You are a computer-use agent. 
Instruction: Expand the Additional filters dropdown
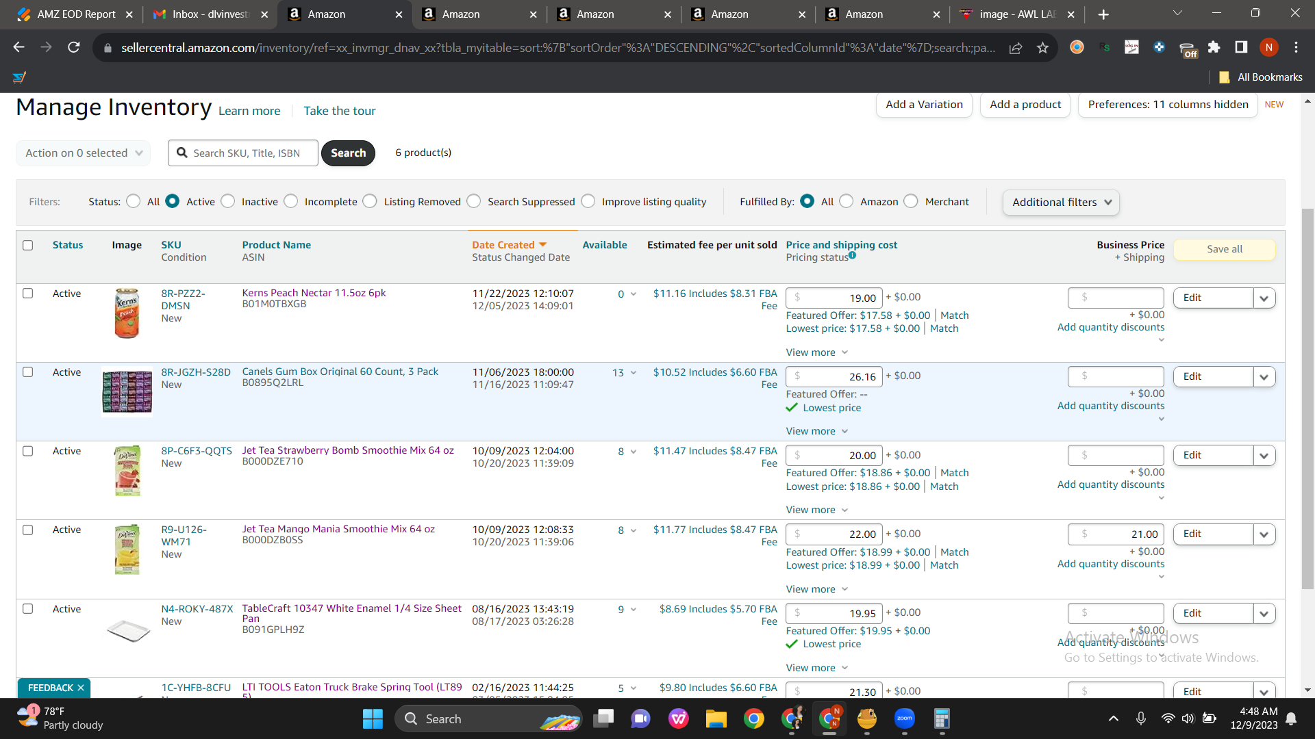pyautogui.click(x=1061, y=203)
